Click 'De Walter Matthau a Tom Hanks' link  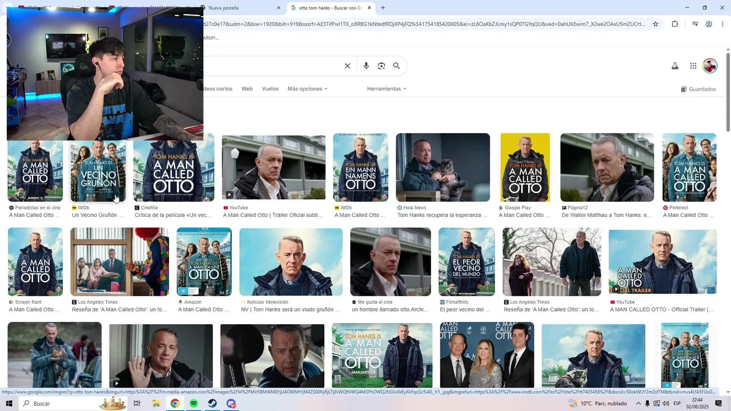point(607,215)
